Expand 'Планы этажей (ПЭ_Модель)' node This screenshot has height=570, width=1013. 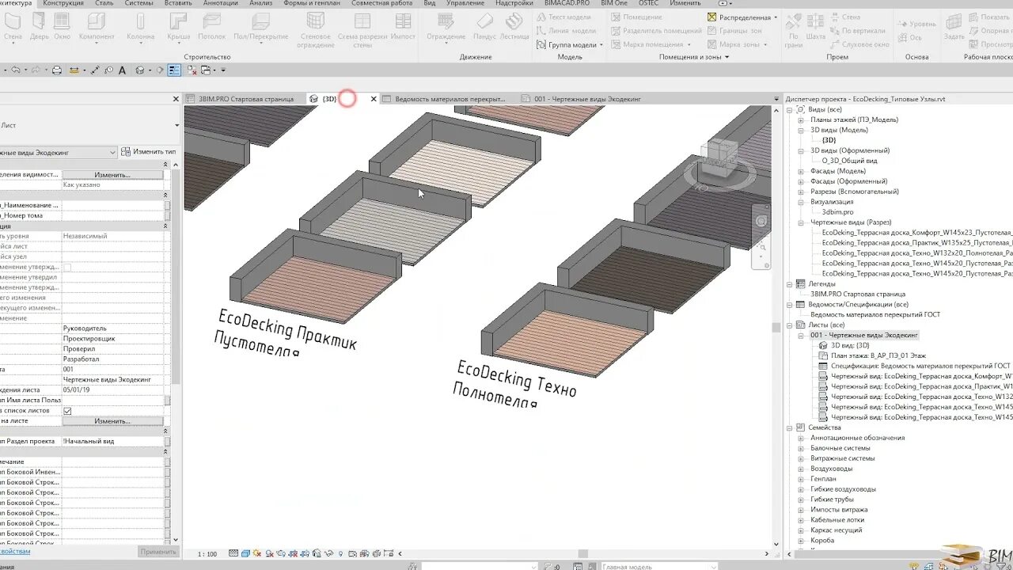click(x=801, y=120)
